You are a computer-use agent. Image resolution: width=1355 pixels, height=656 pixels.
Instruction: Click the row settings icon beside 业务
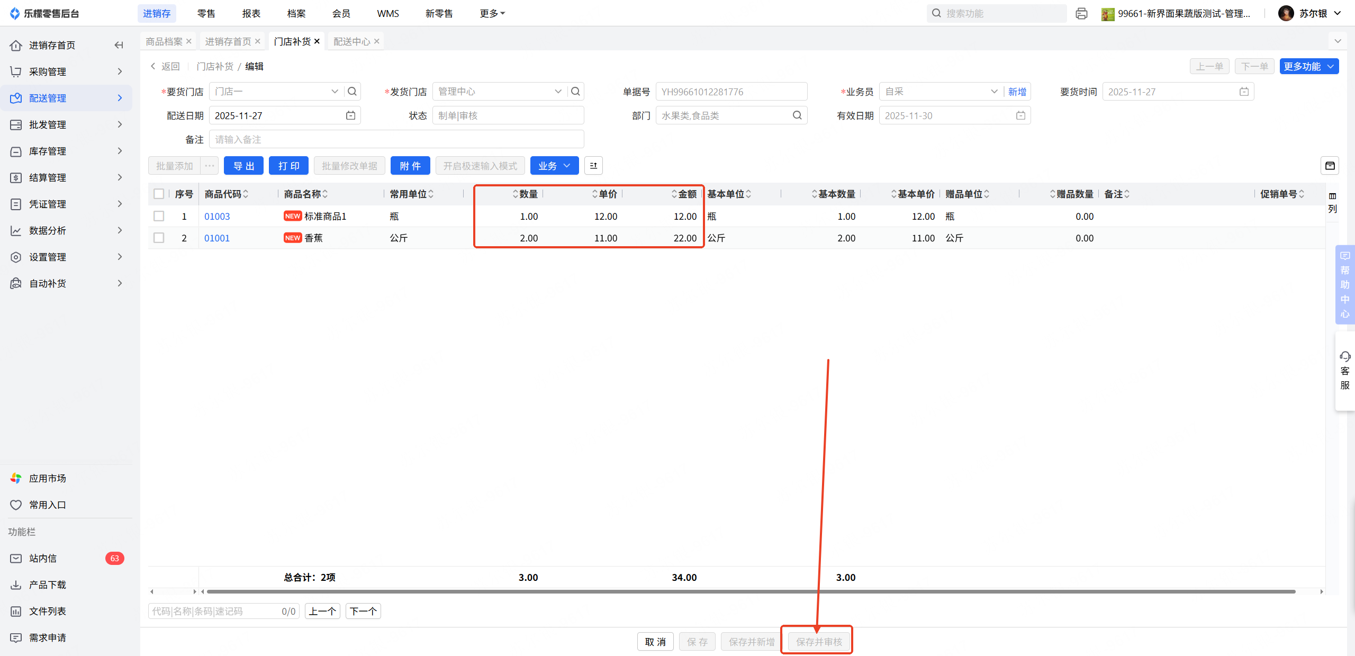(x=593, y=166)
